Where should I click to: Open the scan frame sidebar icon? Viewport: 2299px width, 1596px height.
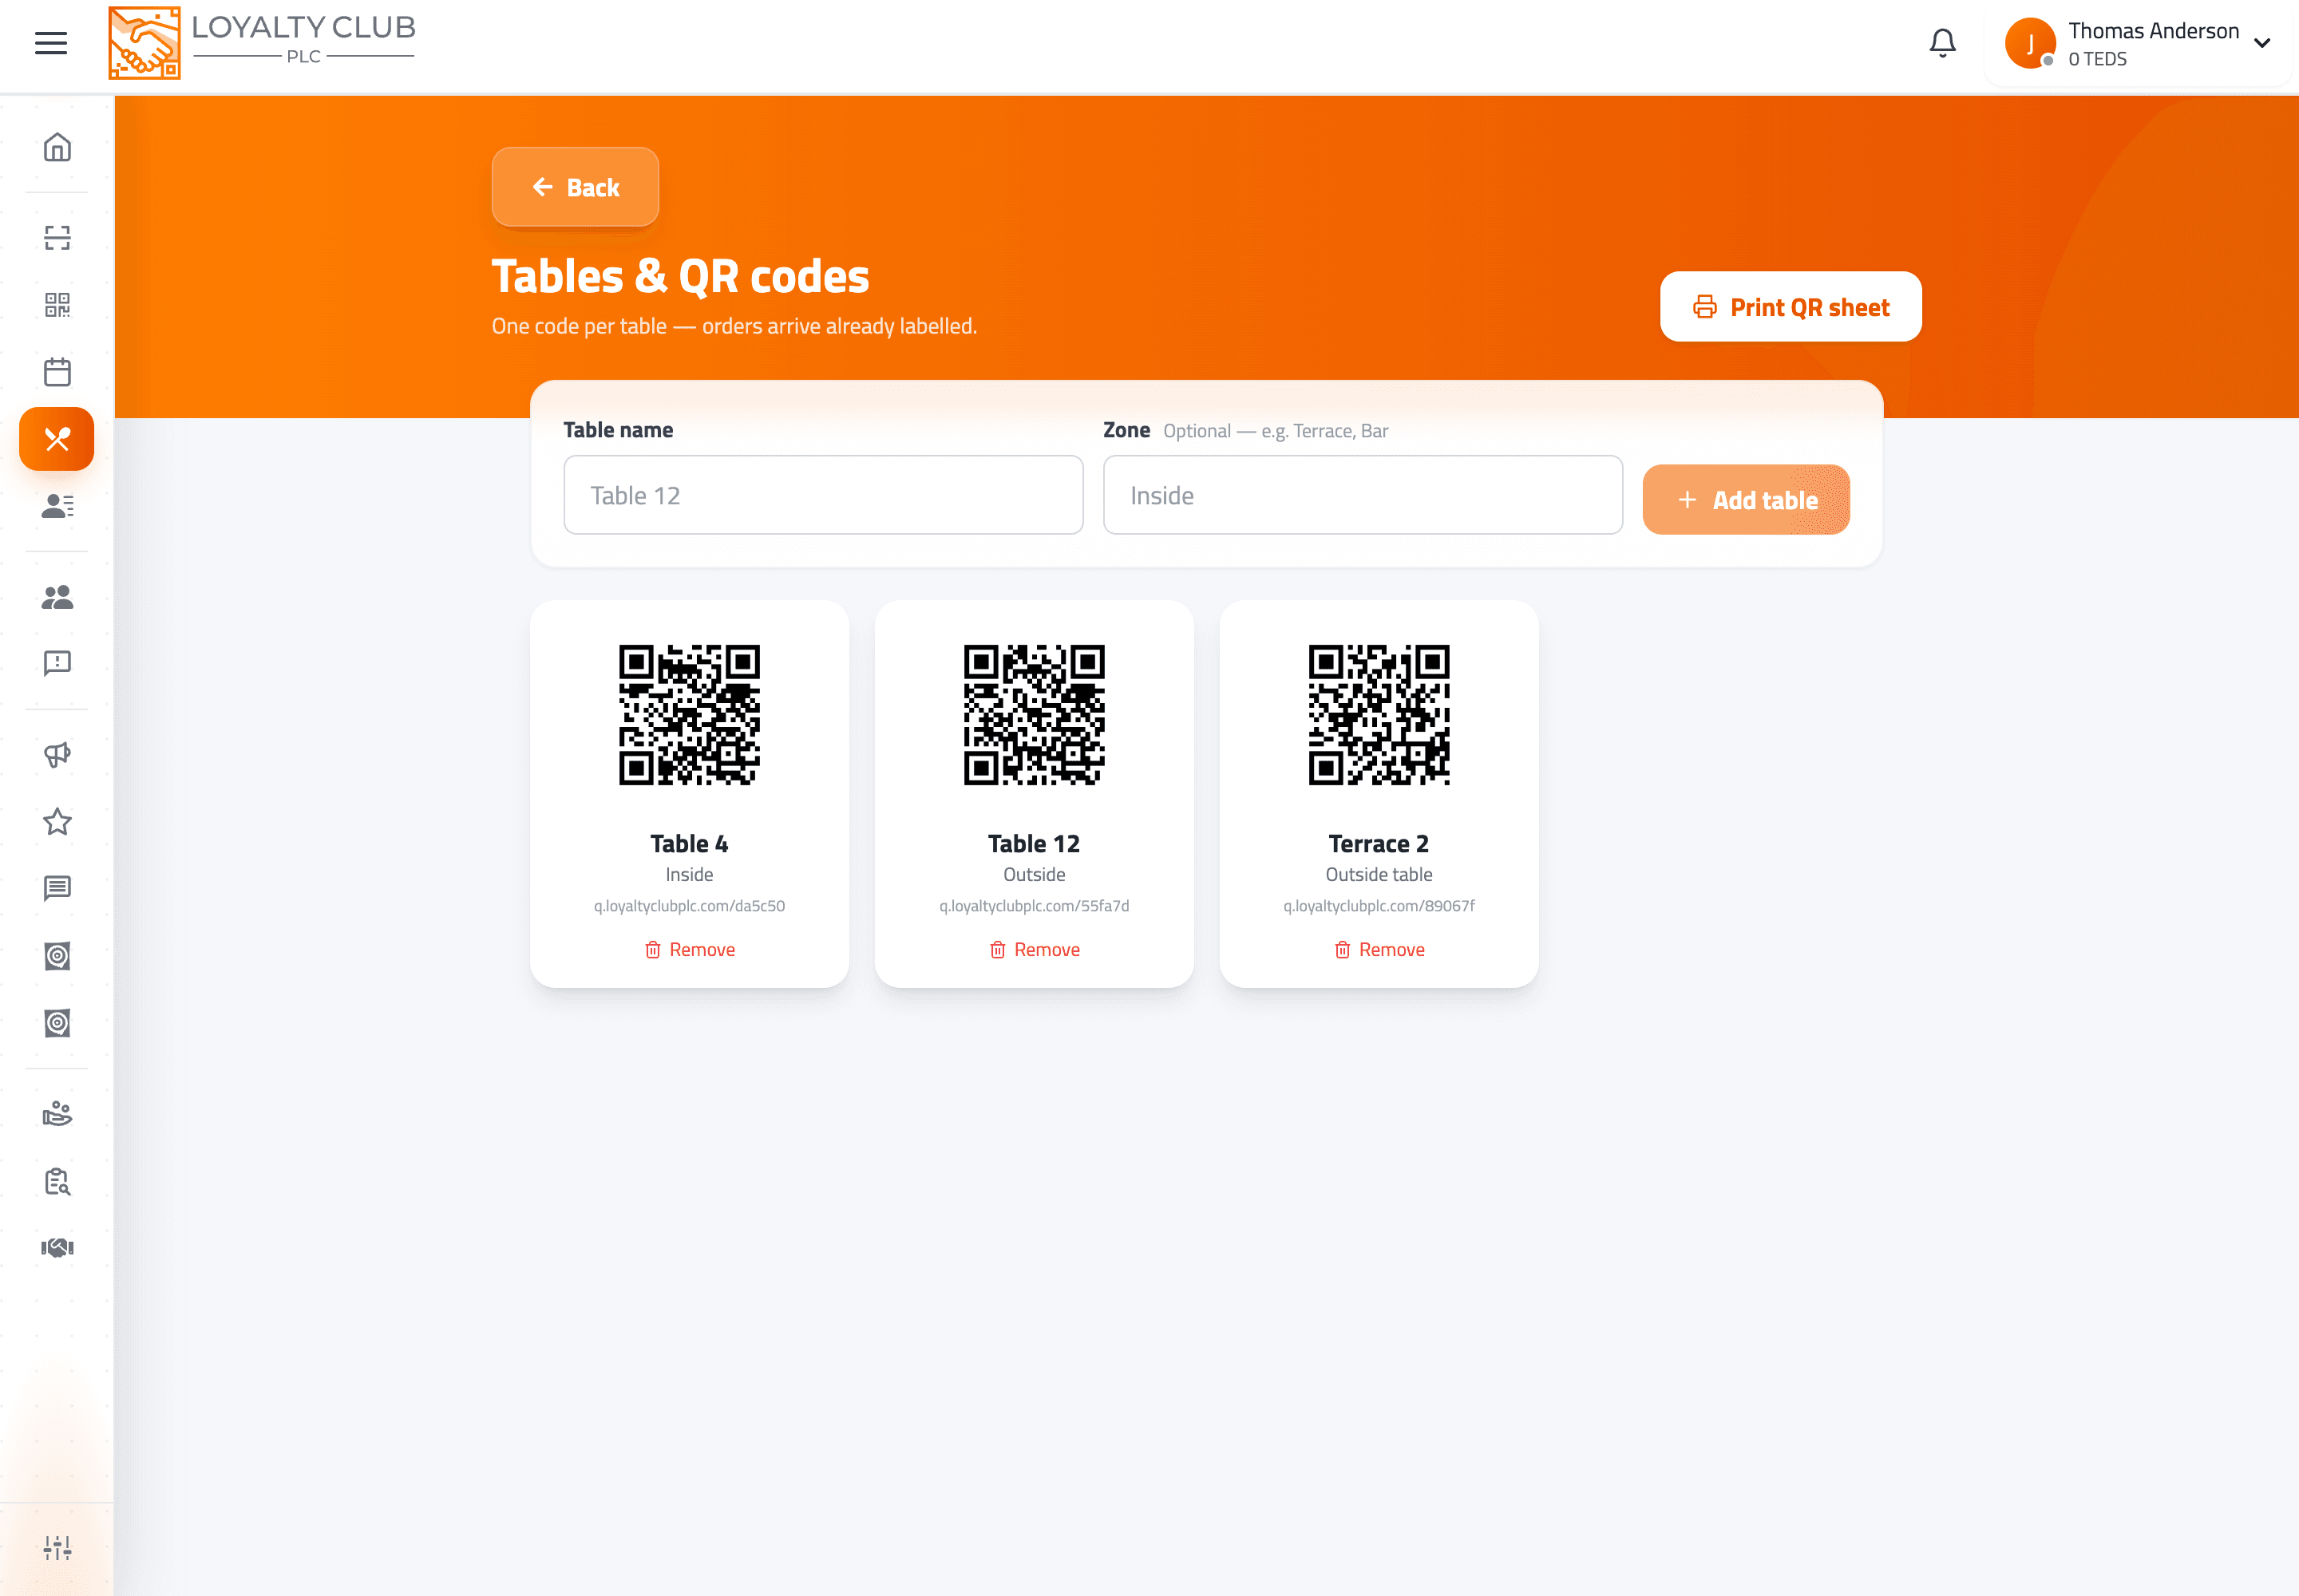[57, 238]
